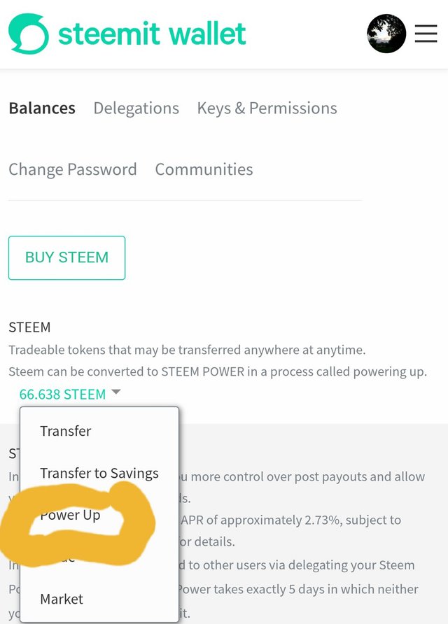Screen dimensions: 448x624
Task: Click the STEEM section heading
Action: (29, 327)
